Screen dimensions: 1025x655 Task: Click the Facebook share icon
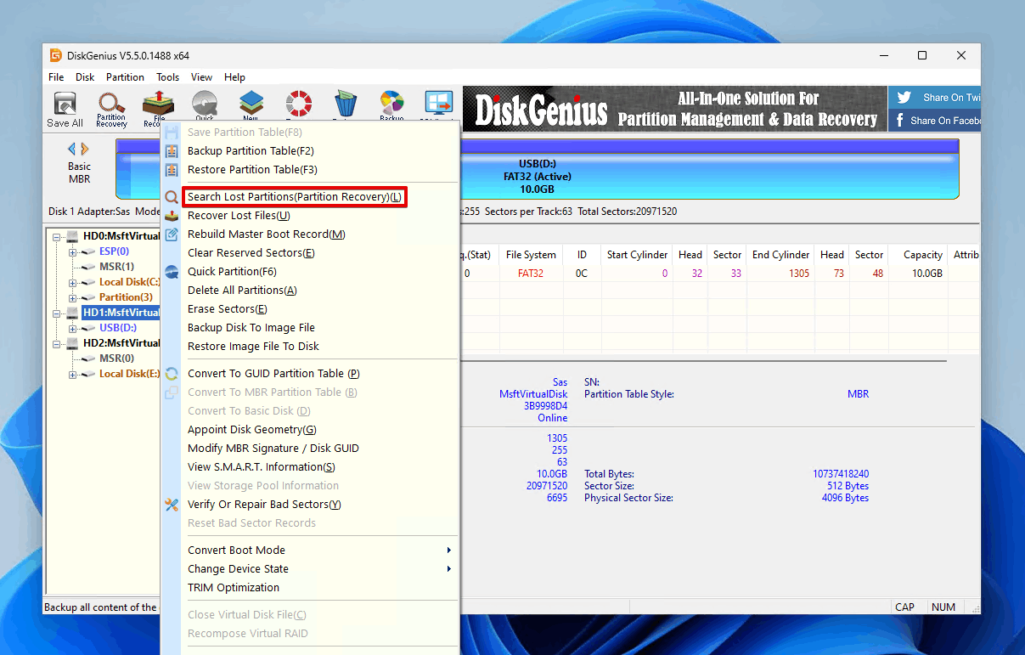[x=900, y=121]
